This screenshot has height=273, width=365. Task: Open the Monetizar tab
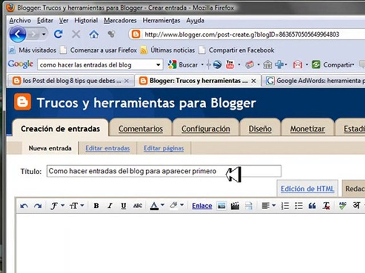pyautogui.click(x=307, y=129)
